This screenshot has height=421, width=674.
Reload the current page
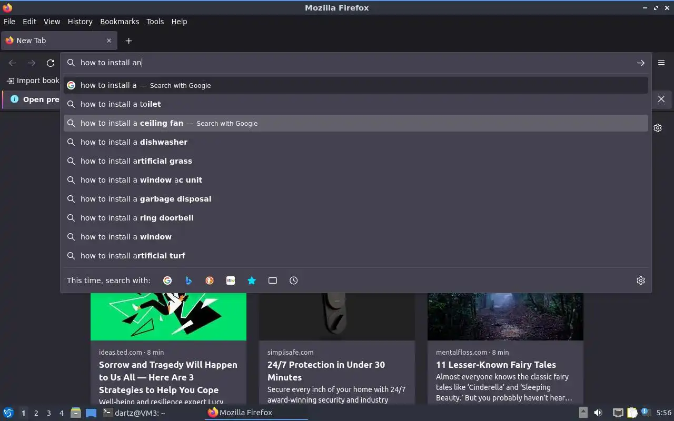coord(51,63)
